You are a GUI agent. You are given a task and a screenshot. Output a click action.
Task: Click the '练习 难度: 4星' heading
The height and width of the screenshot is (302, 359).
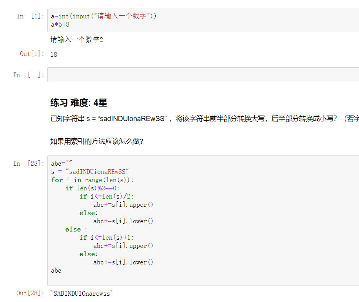click(79, 103)
